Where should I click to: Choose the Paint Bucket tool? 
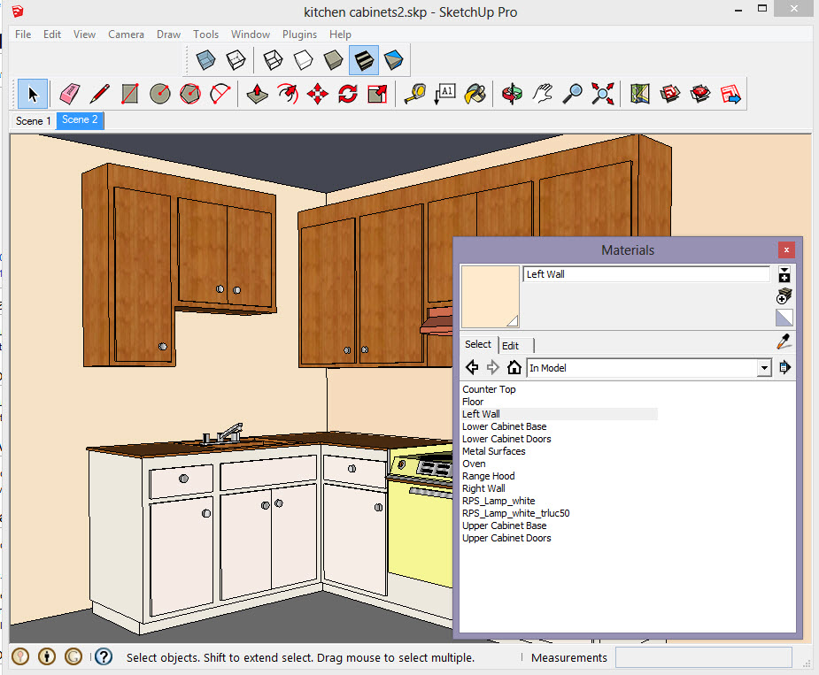[x=476, y=94]
